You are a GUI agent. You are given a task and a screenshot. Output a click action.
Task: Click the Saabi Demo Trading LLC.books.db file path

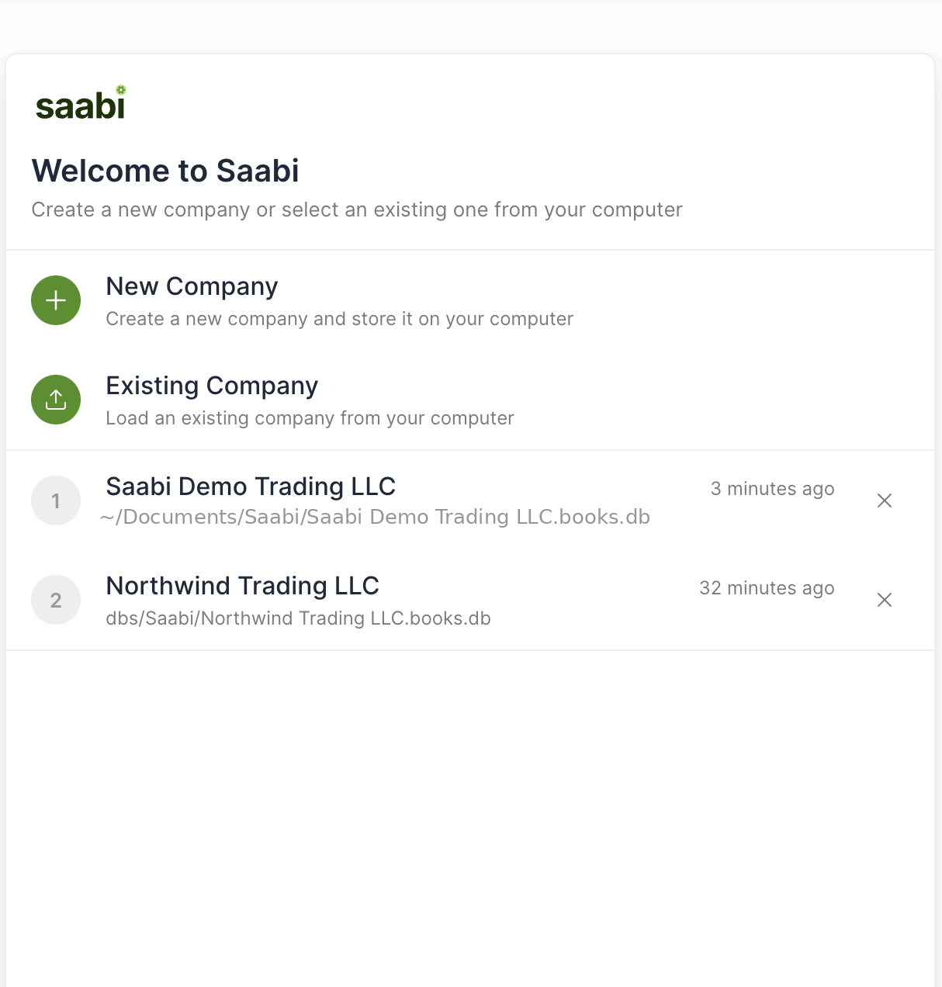coord(375,518)
